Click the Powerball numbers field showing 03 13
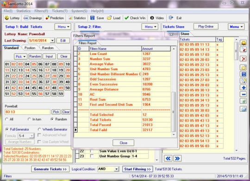This screenshot has width=250, height=181. (27, 112)
